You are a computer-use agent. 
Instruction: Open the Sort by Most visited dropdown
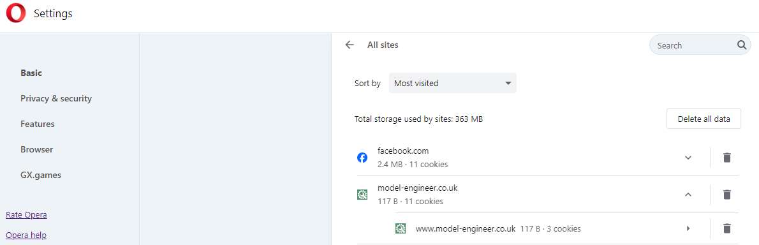(x=453, y=84)
